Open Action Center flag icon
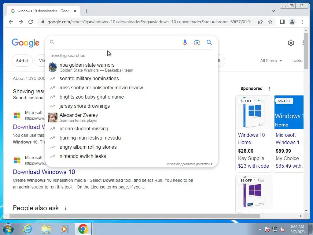Screen dimensions: 313x235 tap(267, 229)
